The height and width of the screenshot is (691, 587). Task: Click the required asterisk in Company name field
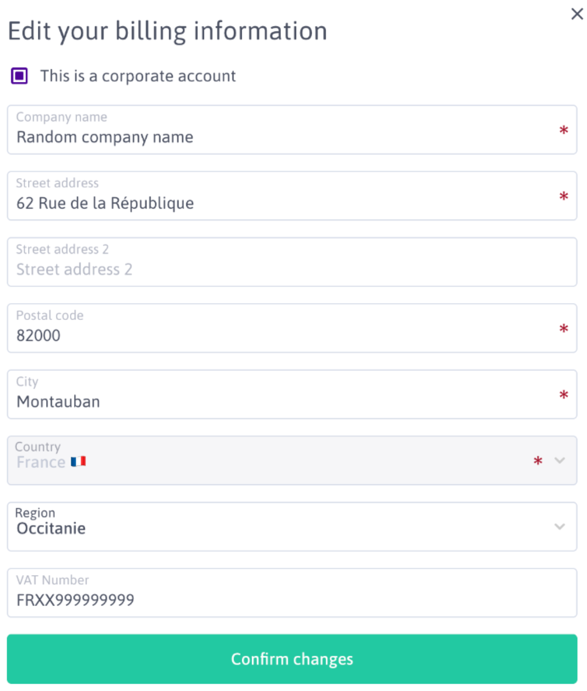point(564,131)
